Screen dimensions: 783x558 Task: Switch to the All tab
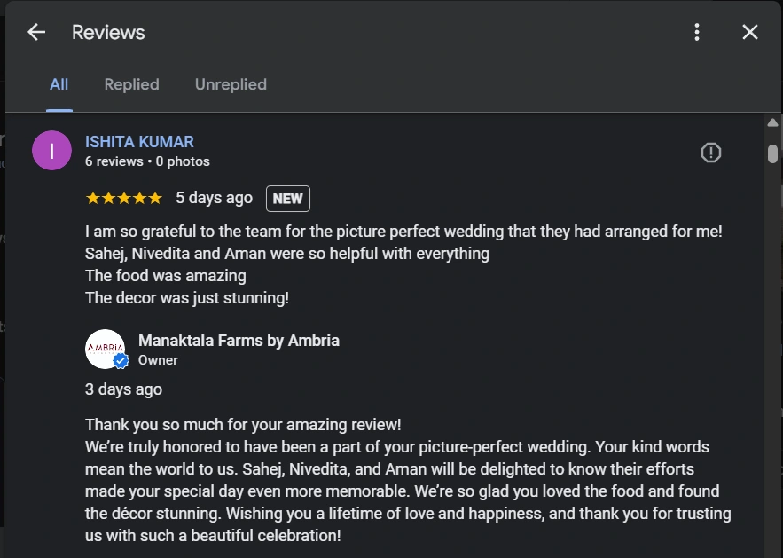(x=59, y=84)
